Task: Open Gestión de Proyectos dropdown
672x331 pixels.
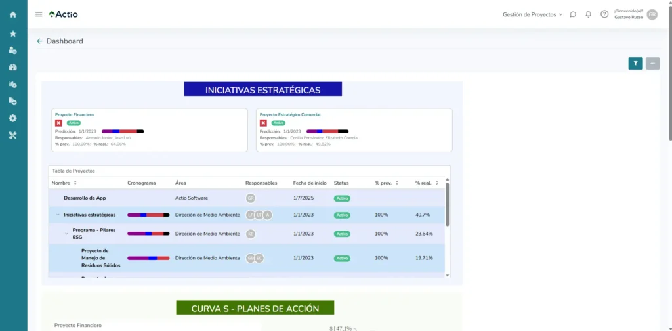Action: (532, 14)
